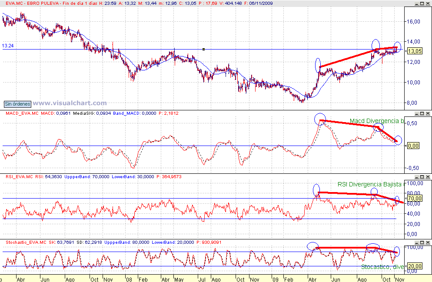Screen dimensions: 432x282
Task: Click the 'F: 06/11/2009' date value
Action: click(x=259, y=3)
